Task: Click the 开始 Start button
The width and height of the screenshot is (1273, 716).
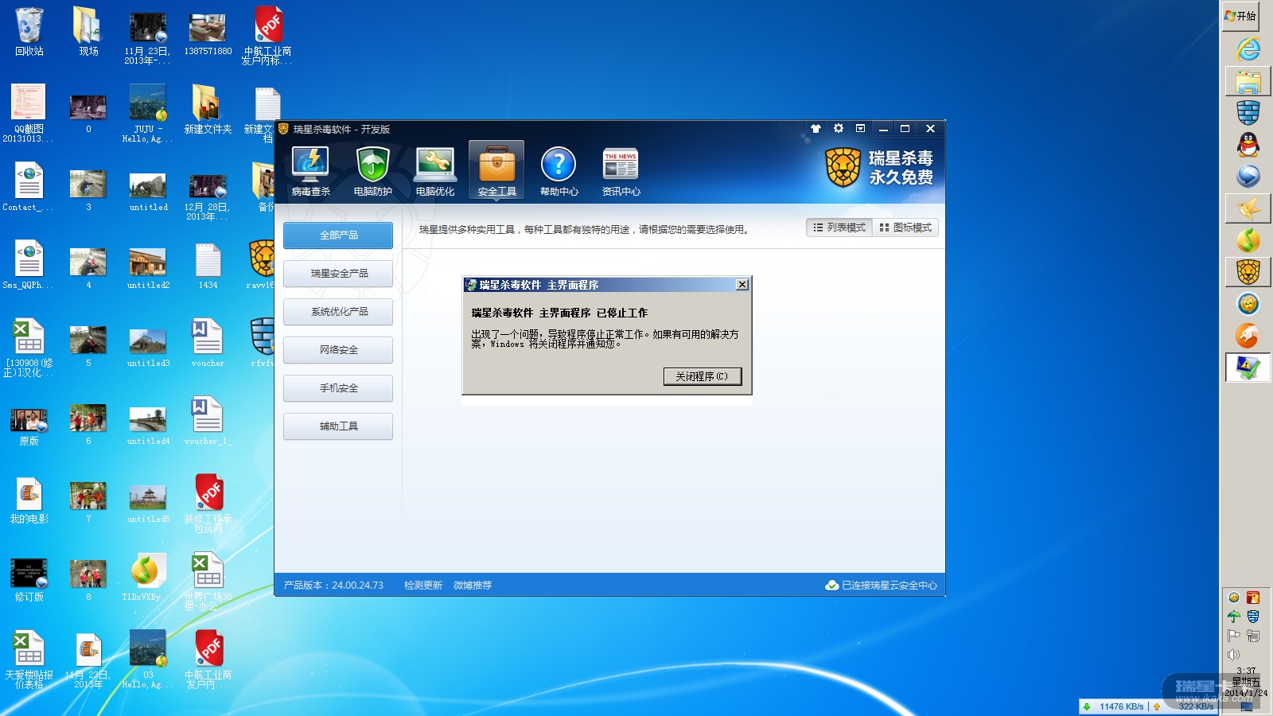Action: 1240,16
